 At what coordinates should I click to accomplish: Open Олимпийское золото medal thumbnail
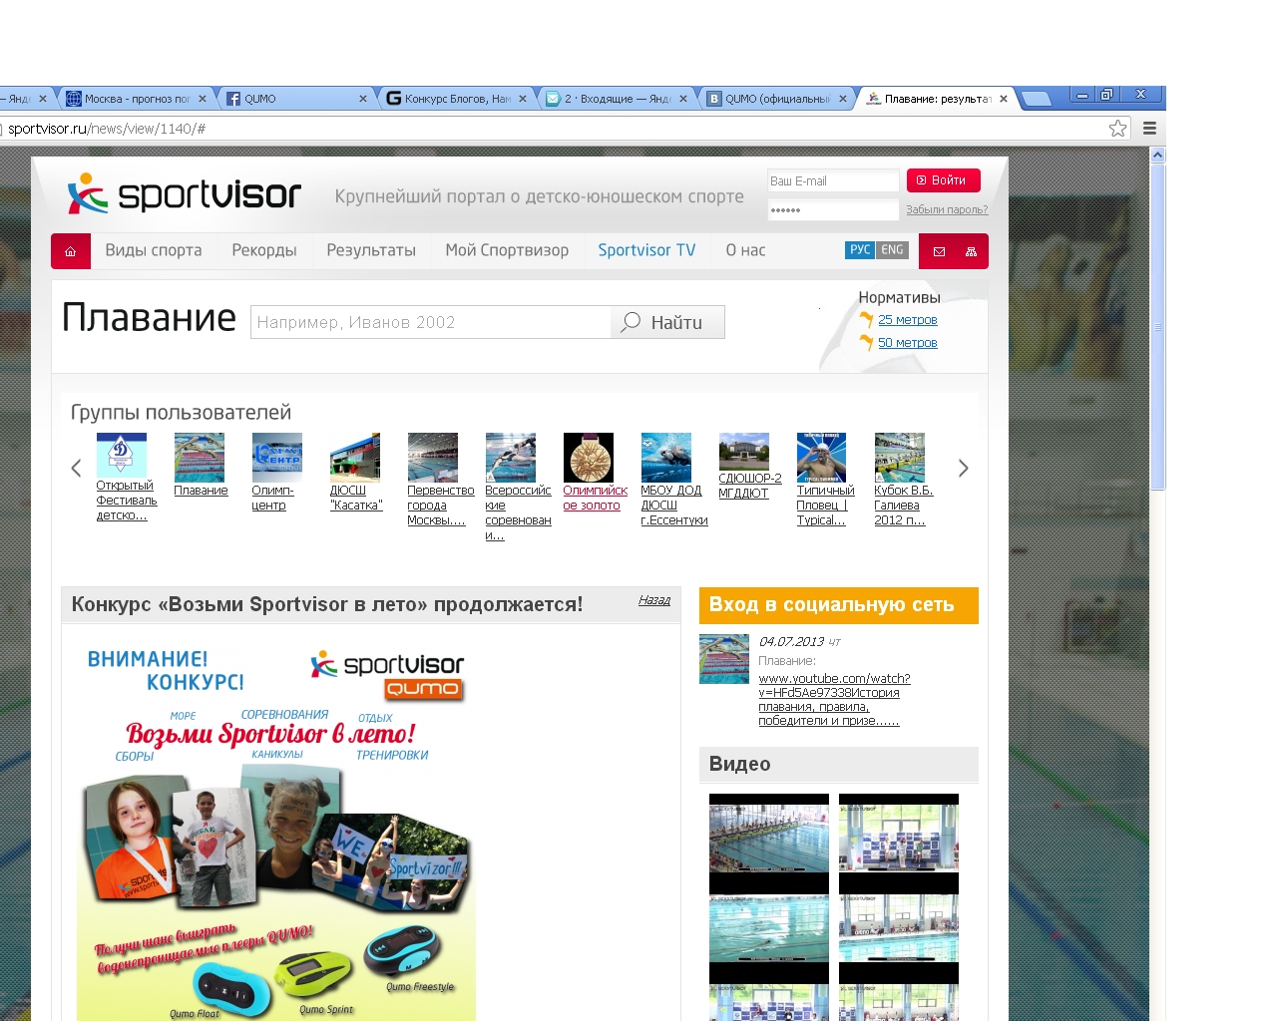click(x=589, y=458)
